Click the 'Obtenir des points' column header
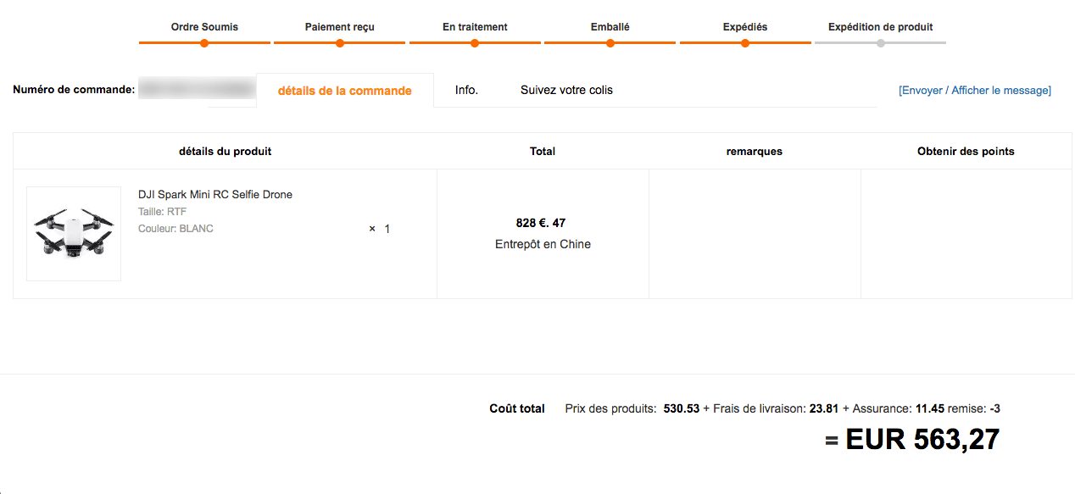Screen dimensions: 1075x494 tap(966, 152)
